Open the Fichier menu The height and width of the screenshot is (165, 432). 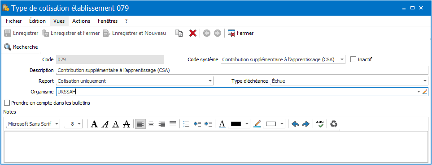14,21
